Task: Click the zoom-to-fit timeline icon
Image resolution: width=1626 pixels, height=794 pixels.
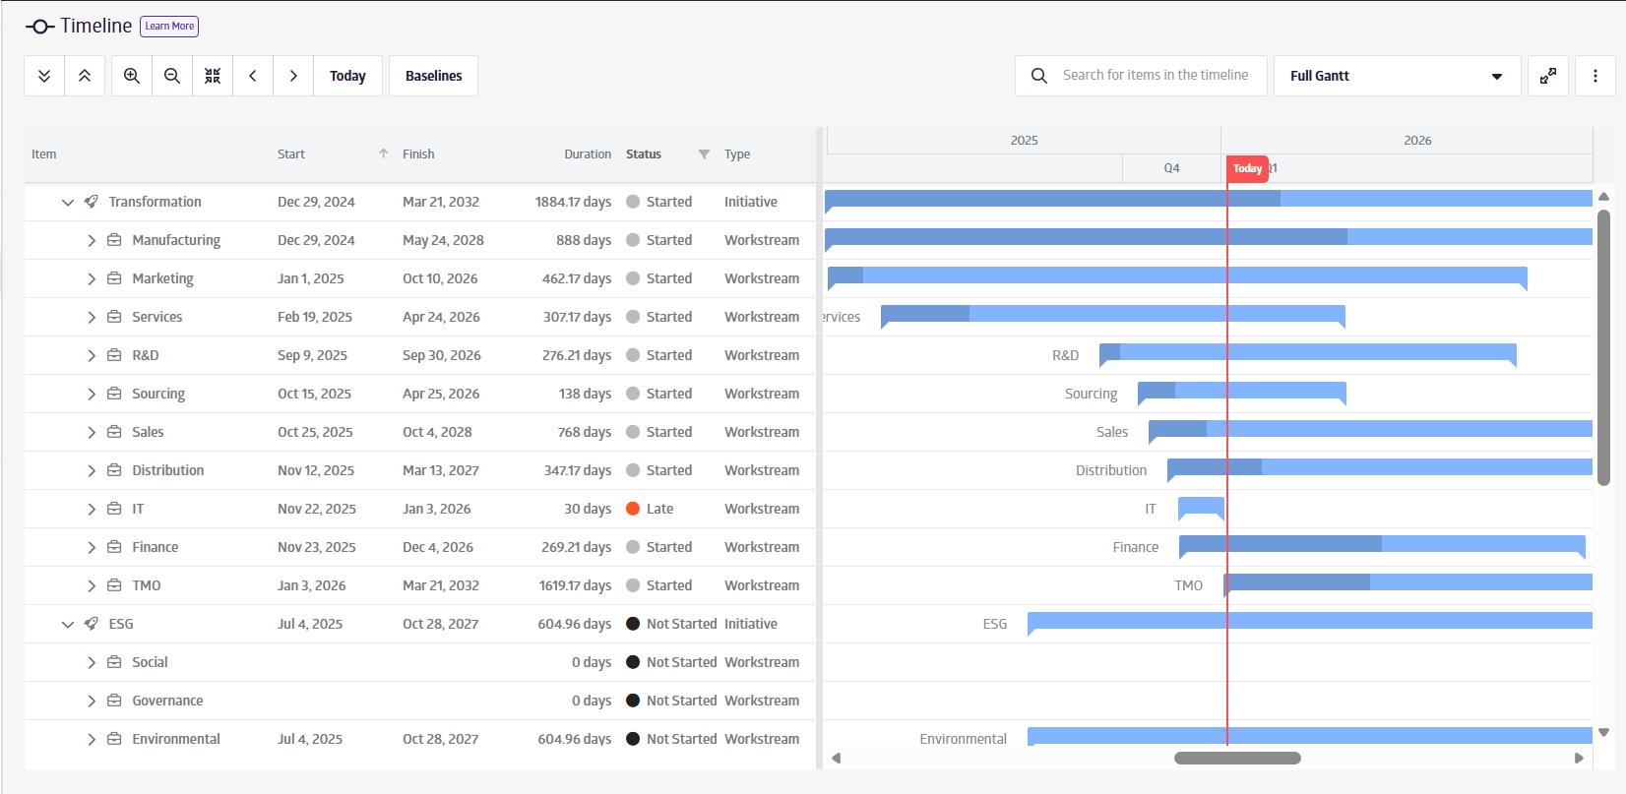Action: [x=213, y=76]
